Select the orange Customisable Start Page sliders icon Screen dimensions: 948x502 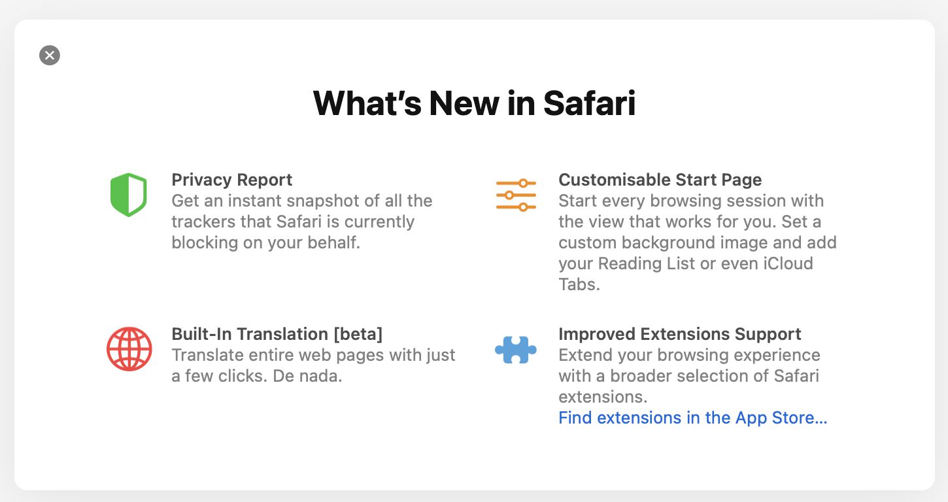[516, 193]
